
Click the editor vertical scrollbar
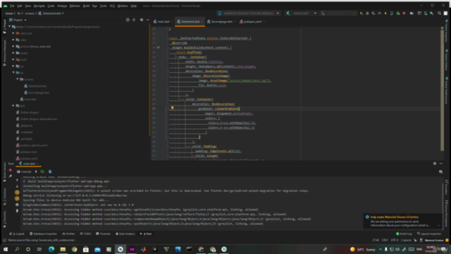coord(442,90)
